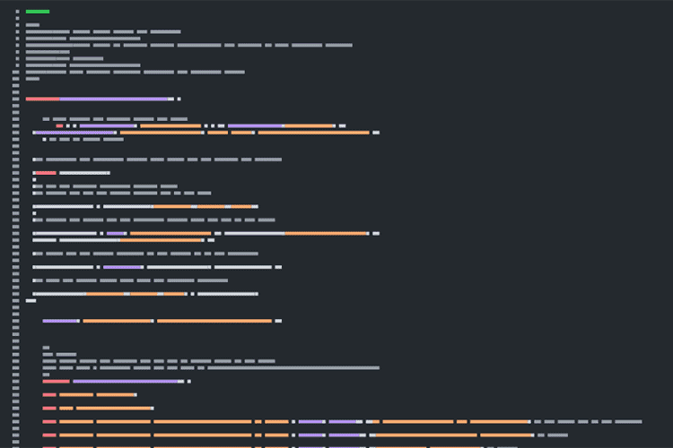Select the last orange segment ending the longest orange-heavy line

coord(314,133)
